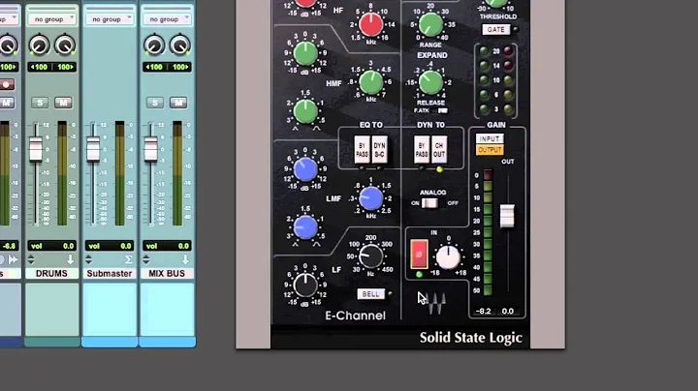Adjust the green HMF gain knob
The height and width of the screenshot is (391, 698).
pos(305,53)
